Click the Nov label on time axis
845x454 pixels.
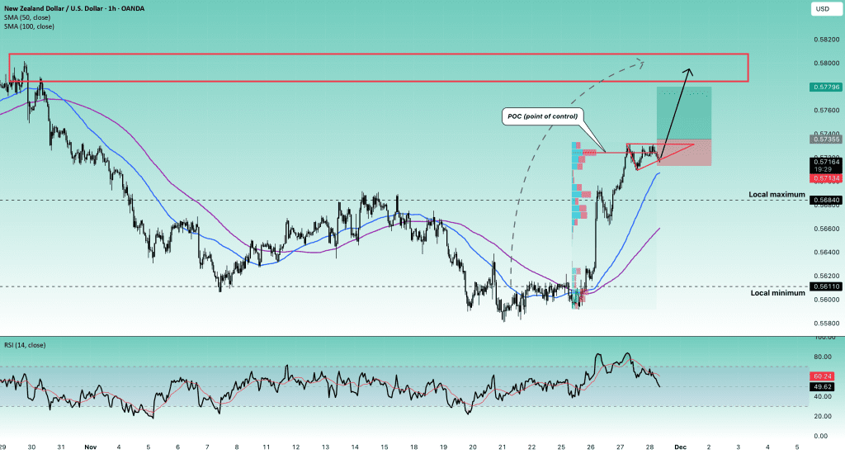(89, 446)
